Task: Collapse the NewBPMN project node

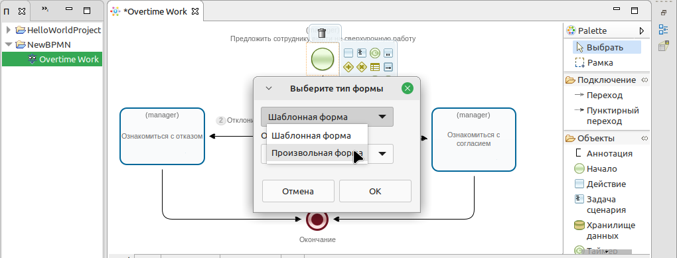Action: pyautogui.click(x=9, y=44)
